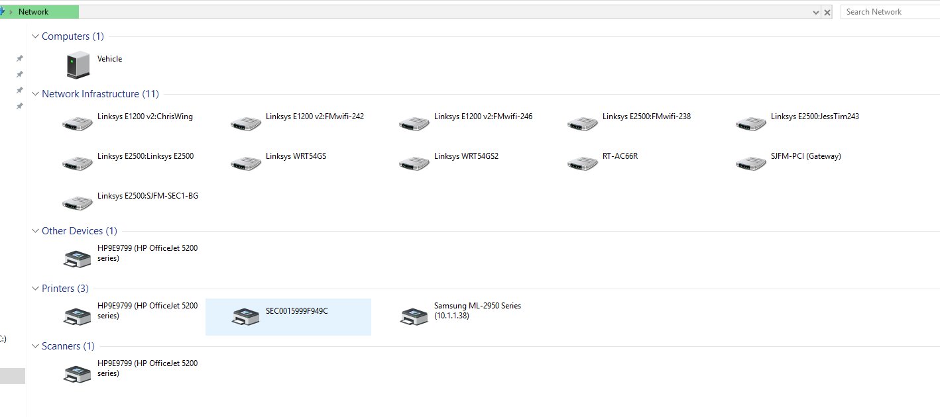
Task: Click the breadcrumb arrow before Network
Action: [11, 12]
